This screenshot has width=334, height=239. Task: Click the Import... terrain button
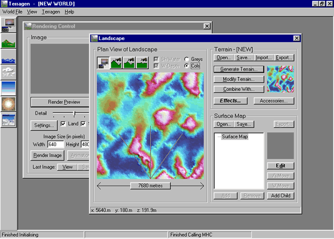coord(264,58)
